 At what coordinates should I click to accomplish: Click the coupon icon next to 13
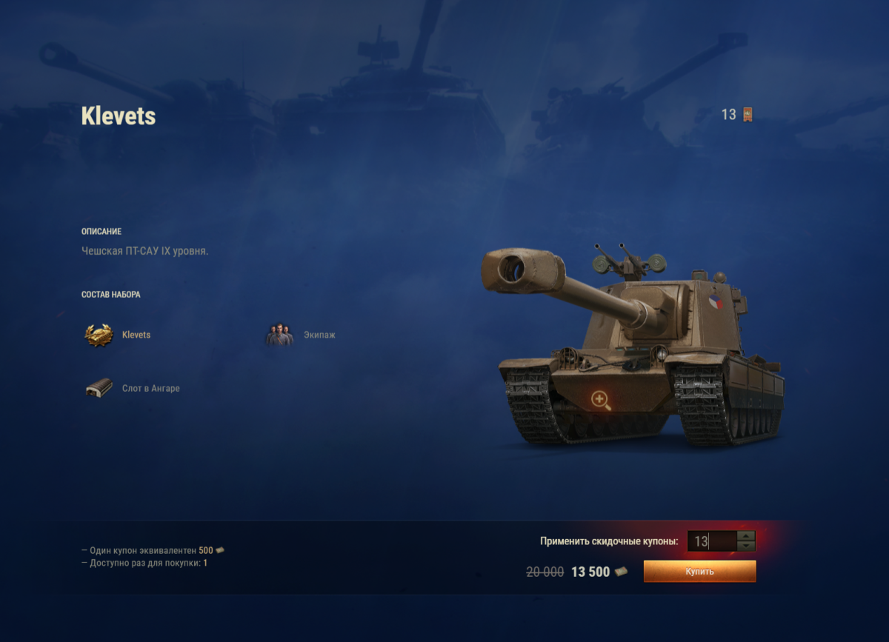coord(748,115)
